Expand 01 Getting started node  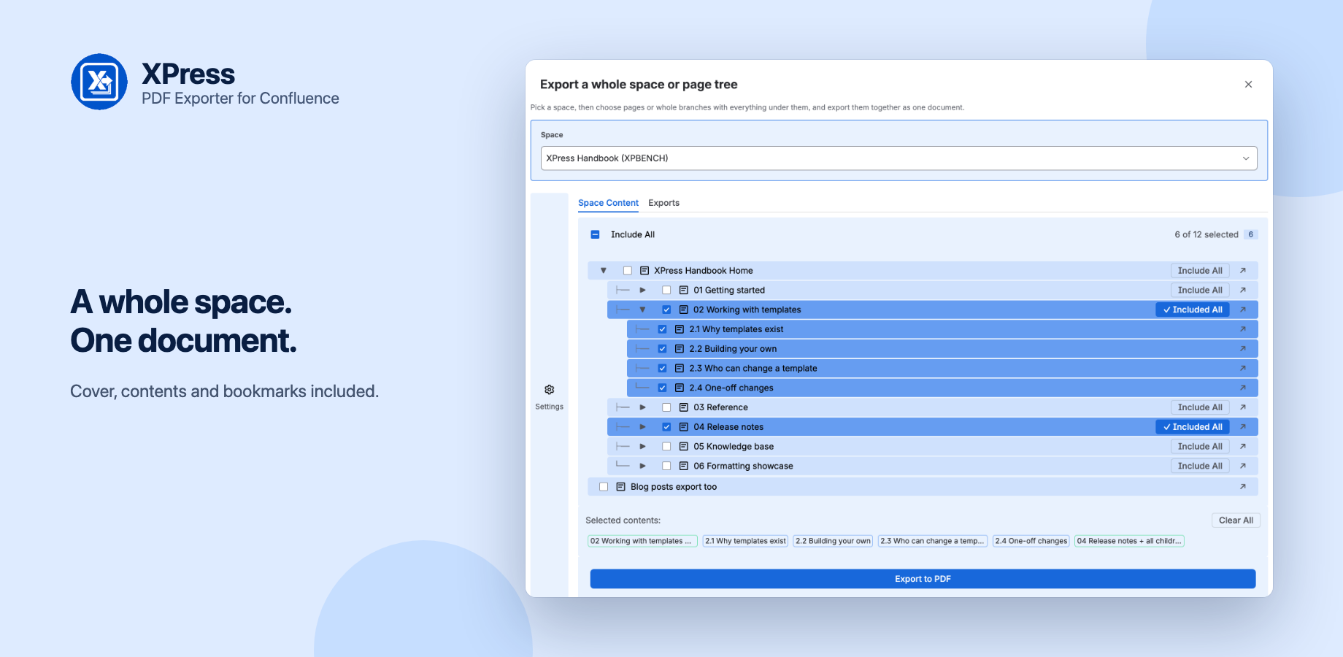tap(643, 291)
